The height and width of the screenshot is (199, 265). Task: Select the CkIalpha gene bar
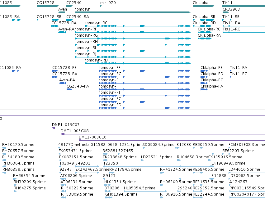click(x=203, y=6)
